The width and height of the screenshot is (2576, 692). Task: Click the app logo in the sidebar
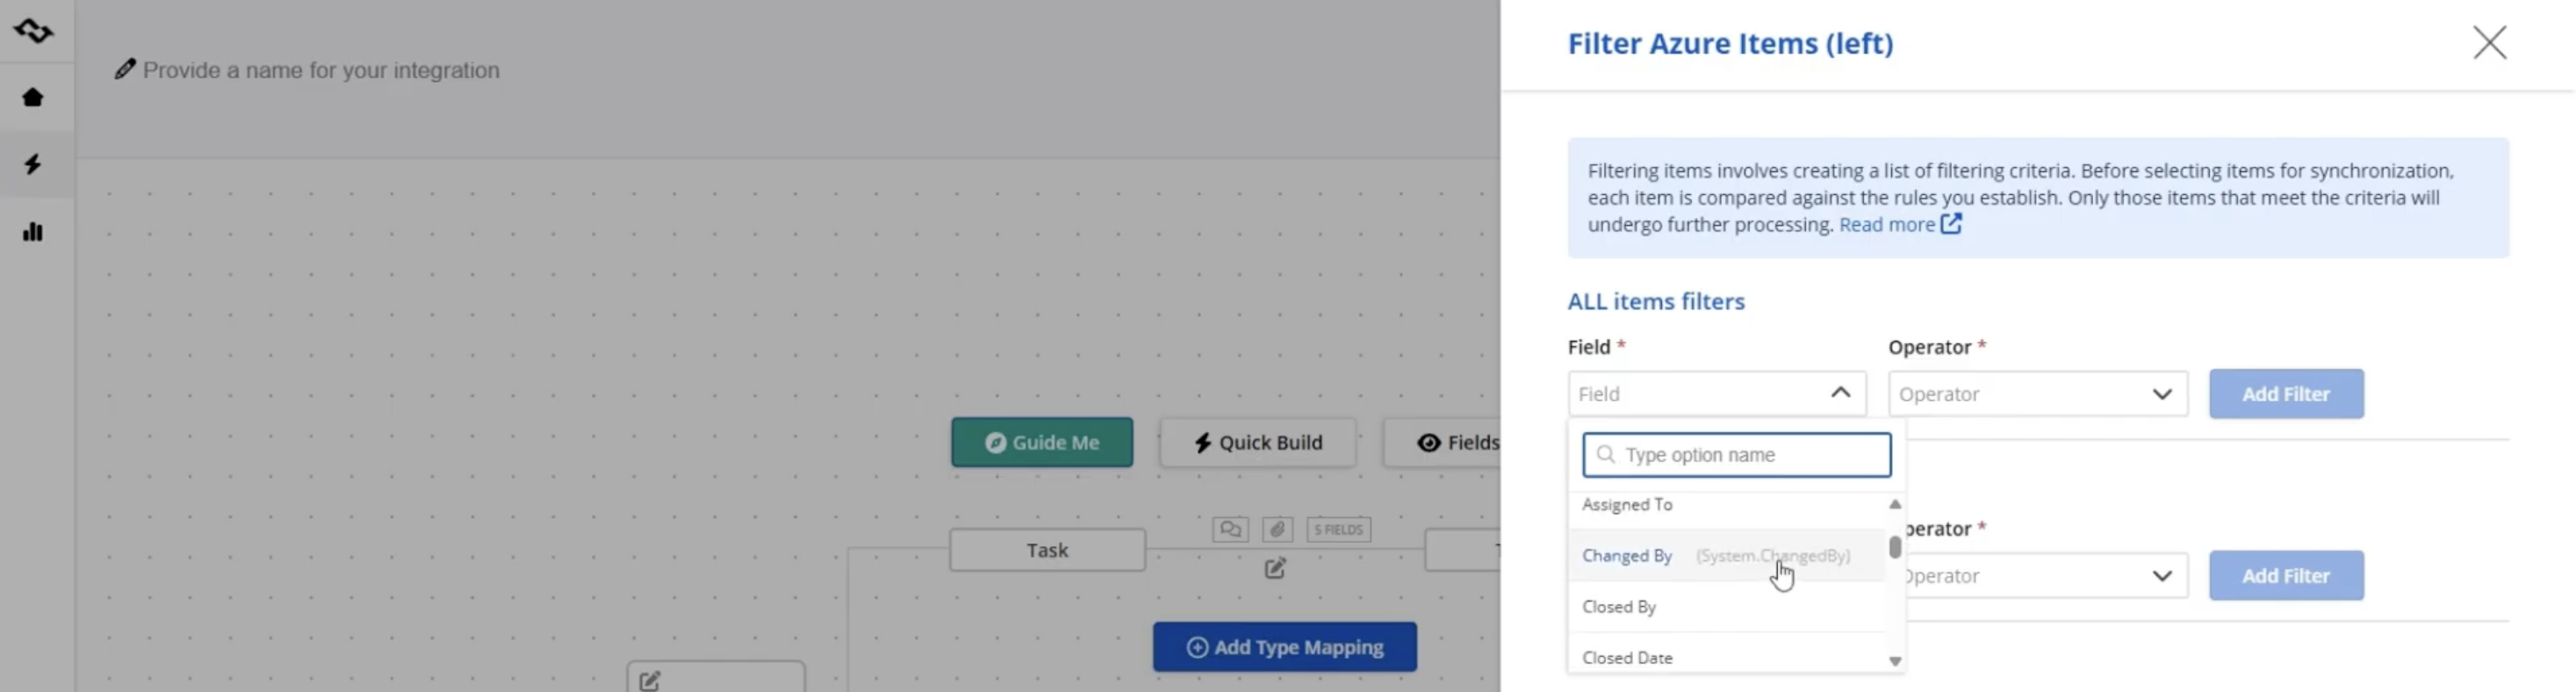(33, 31)
